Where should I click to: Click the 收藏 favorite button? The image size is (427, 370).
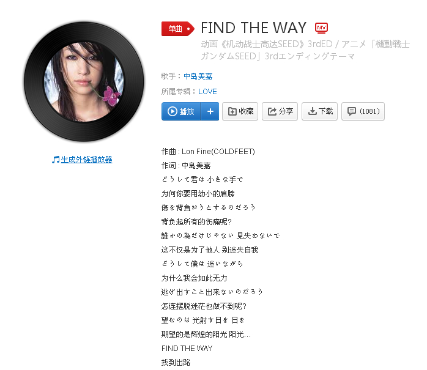[x=240, y=111]
